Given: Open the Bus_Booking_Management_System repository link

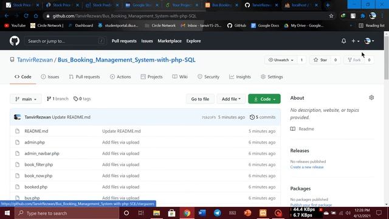Looking at the screenshot, I should [x=126, y=60].
